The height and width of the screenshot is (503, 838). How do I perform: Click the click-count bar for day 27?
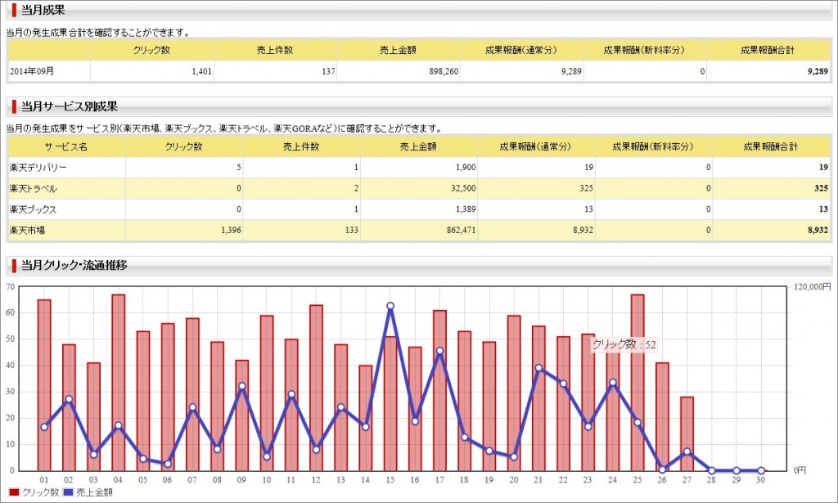coord(687,433)
